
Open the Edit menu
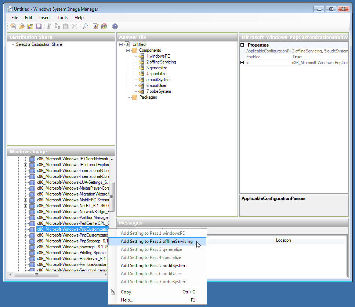tap(29, 17)
